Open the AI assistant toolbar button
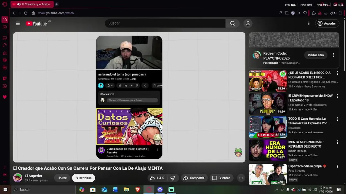This screenshot has height=194, width=346. point(333,13)
